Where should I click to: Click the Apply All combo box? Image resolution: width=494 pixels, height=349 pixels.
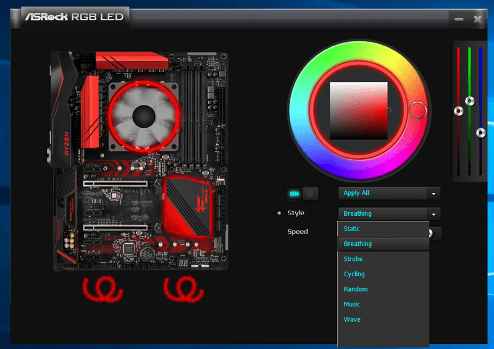tap(382, 193)
